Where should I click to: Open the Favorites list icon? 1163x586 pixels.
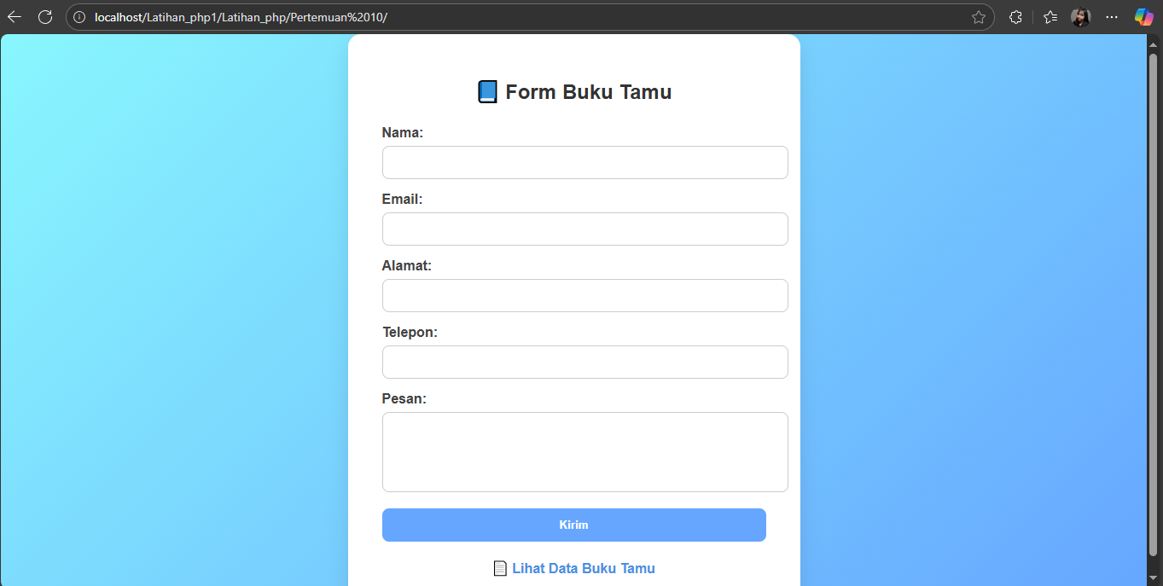tap(1050, 16)
